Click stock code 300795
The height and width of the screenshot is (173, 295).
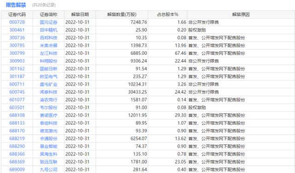(x=17, y=46)
